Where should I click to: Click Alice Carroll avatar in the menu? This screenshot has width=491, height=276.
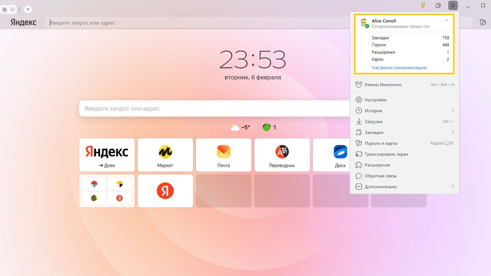click(364, 23)
